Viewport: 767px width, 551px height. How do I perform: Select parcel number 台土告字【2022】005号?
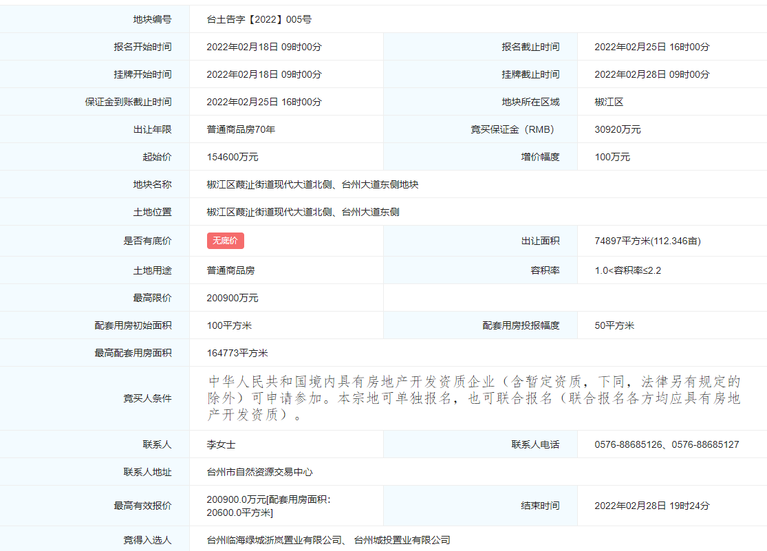click(x=259, y=19)
